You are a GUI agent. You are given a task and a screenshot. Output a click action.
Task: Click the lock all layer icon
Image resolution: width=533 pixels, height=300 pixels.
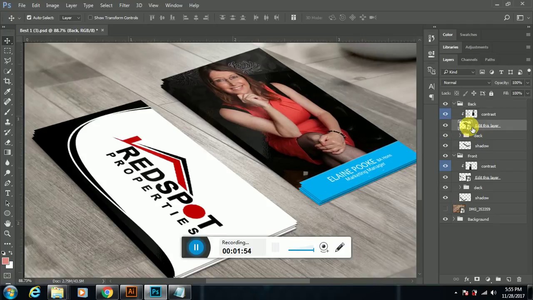491,93
